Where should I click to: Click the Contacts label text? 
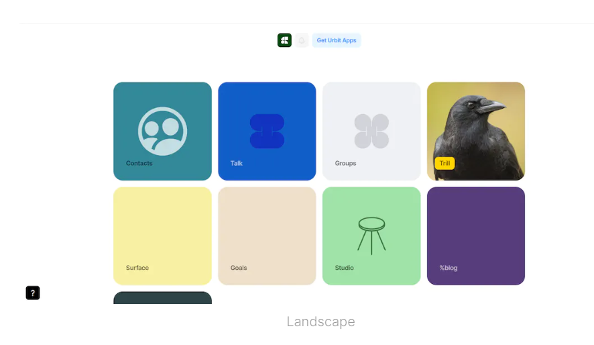click(139, 163)
